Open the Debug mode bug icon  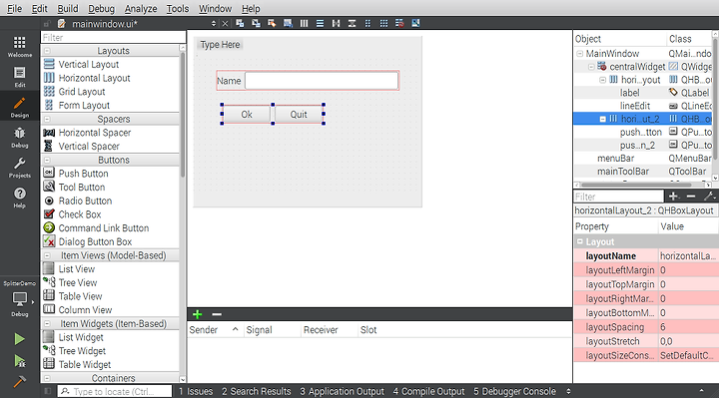[20, 138]
